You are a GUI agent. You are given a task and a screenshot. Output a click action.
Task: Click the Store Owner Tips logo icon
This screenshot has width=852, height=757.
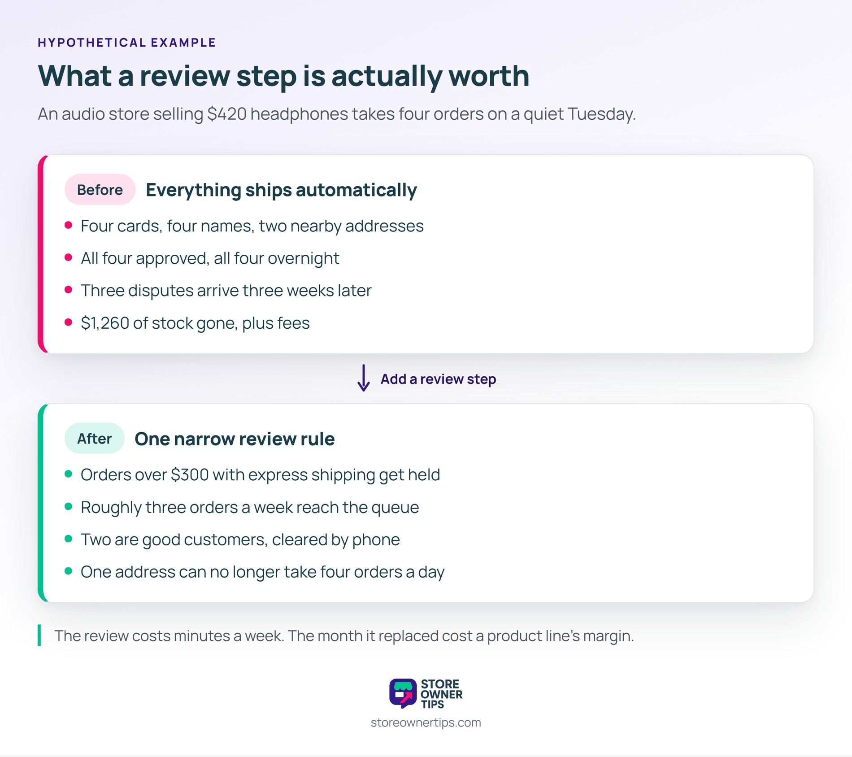tap(403, 693)
